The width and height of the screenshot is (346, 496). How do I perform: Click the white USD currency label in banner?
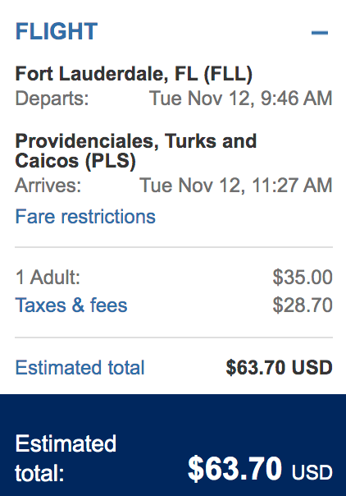[312, 472]
